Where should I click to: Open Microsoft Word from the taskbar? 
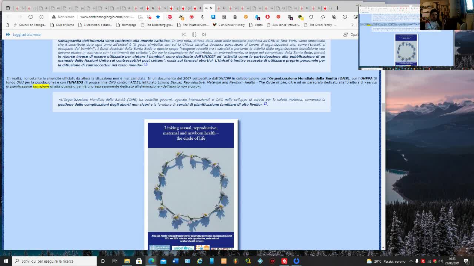(175, 261)
